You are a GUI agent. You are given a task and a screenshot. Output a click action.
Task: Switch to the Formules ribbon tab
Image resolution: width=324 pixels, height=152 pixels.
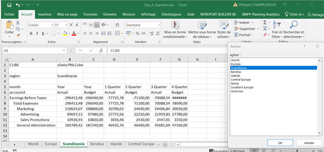tap(90, 14)
